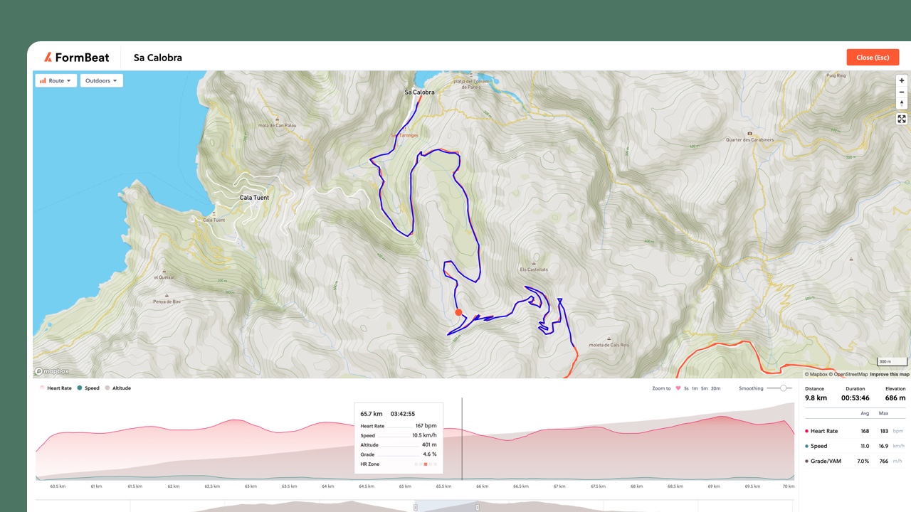Open the Improve this map link
911x512 pixels.
click(890, 374)
